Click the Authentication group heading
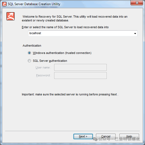Viewport: 145px width, 145px height. tap(32, 46)
